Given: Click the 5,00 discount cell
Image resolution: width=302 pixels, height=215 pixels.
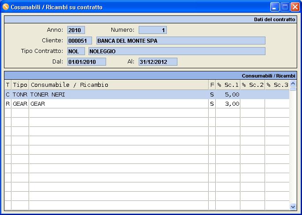Looking at the screenshot, I should [228, 94].
